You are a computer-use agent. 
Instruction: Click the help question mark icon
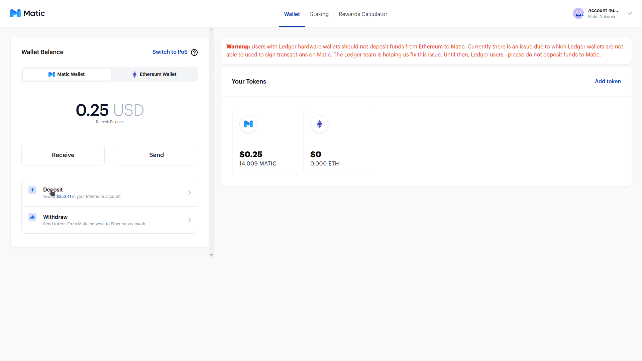pos(194,52)
